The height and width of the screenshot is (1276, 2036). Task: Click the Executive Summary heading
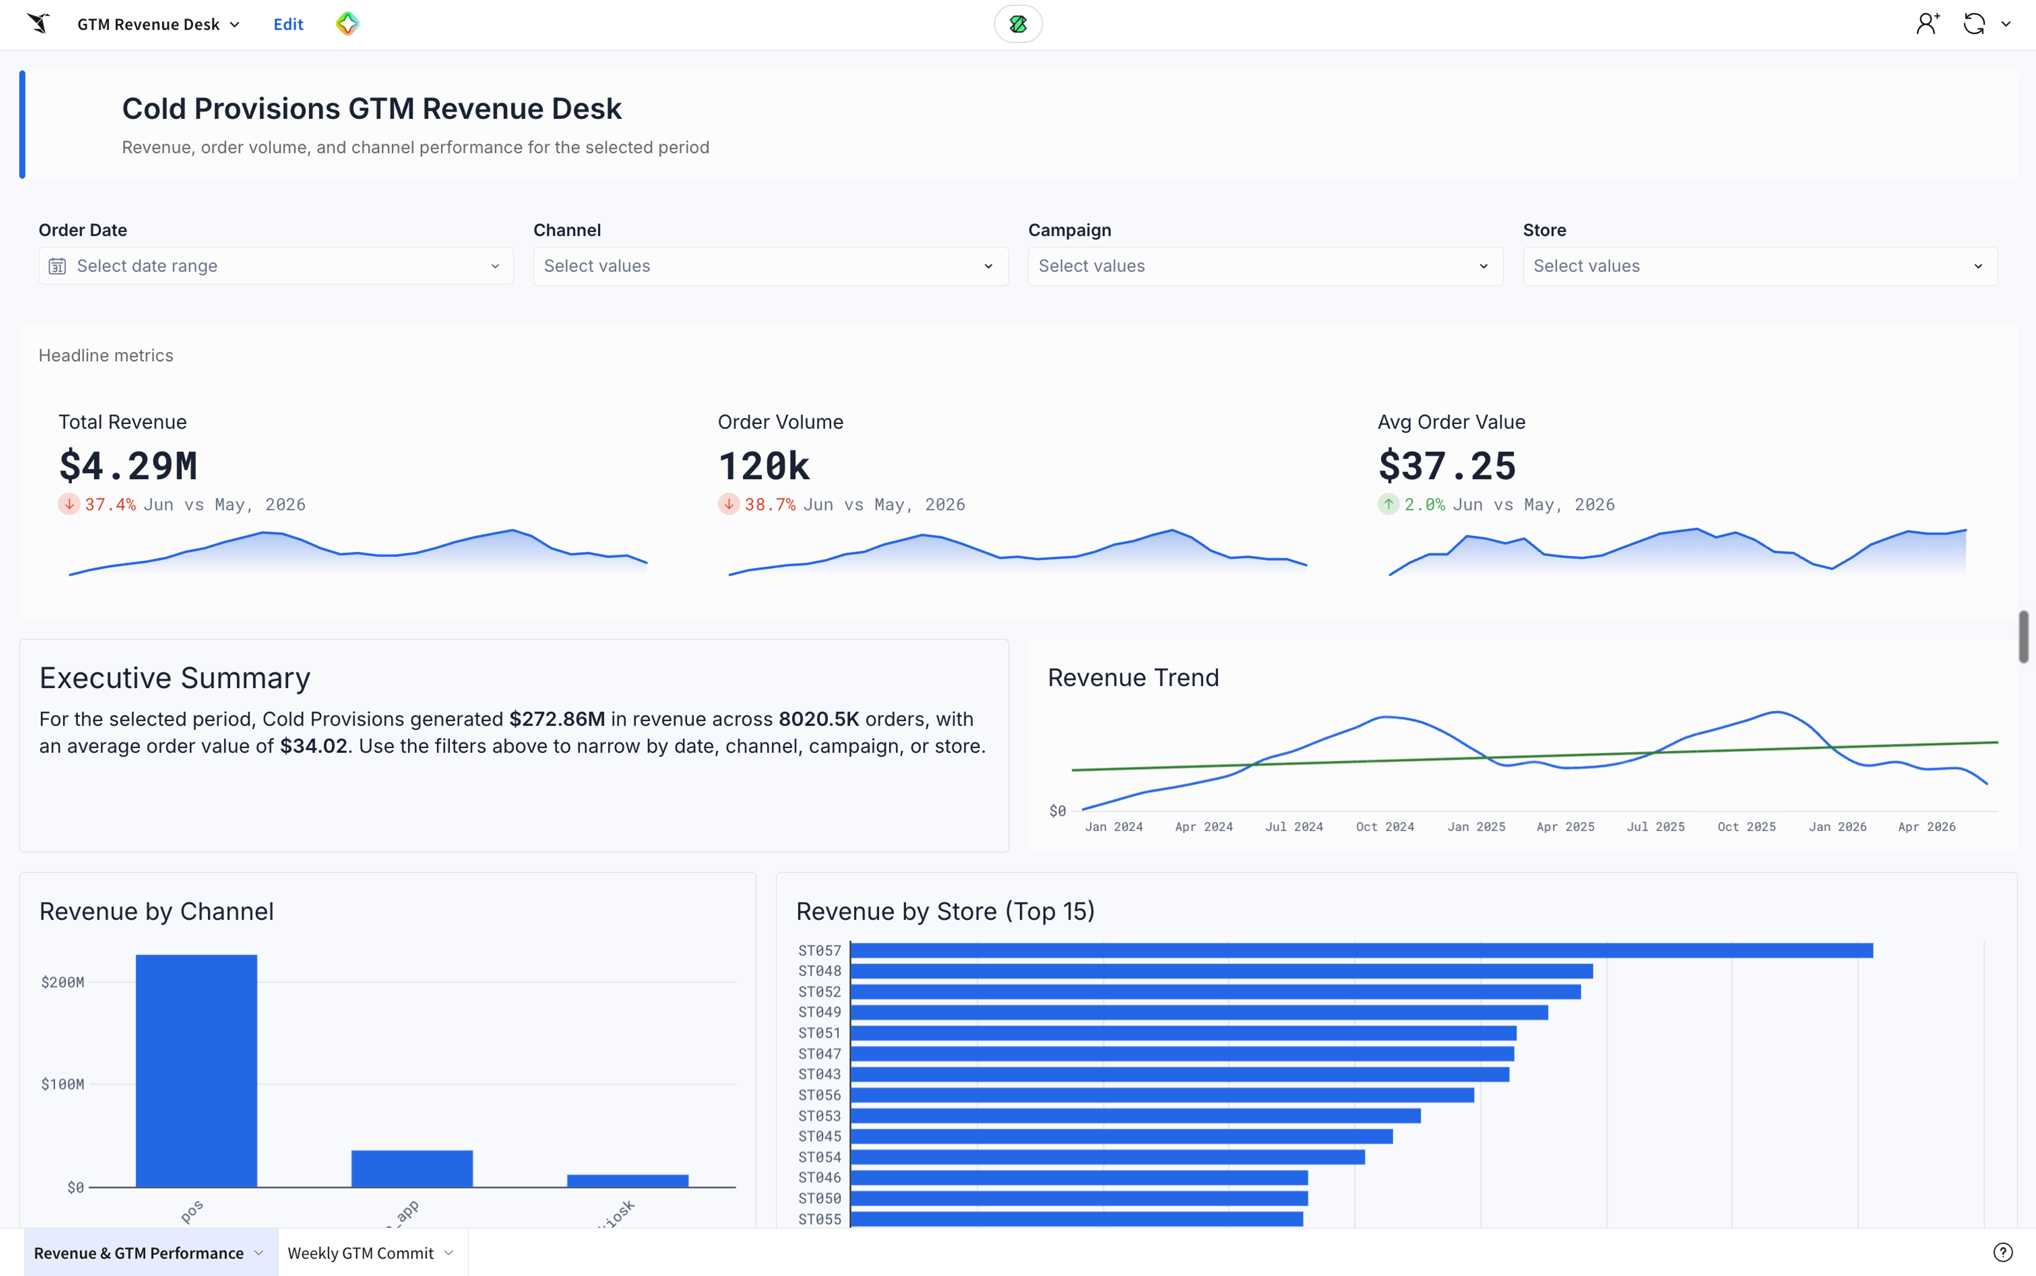(175, 677)
